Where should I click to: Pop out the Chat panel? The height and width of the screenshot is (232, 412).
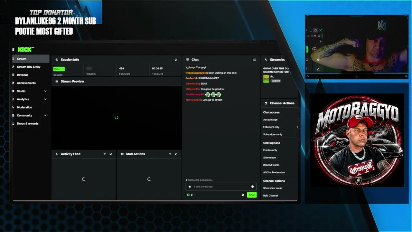[x=255, y=60]
